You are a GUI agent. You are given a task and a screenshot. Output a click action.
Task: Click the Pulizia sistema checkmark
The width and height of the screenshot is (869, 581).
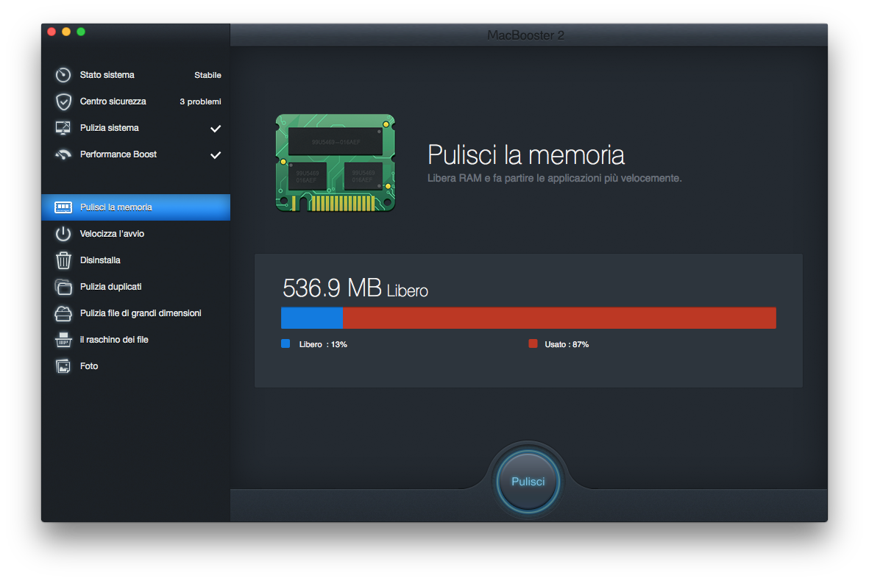tap(216, 129)
